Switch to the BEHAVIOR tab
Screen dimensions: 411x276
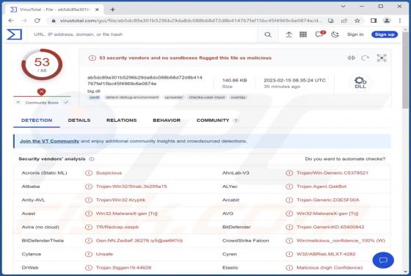coord(167,120)
